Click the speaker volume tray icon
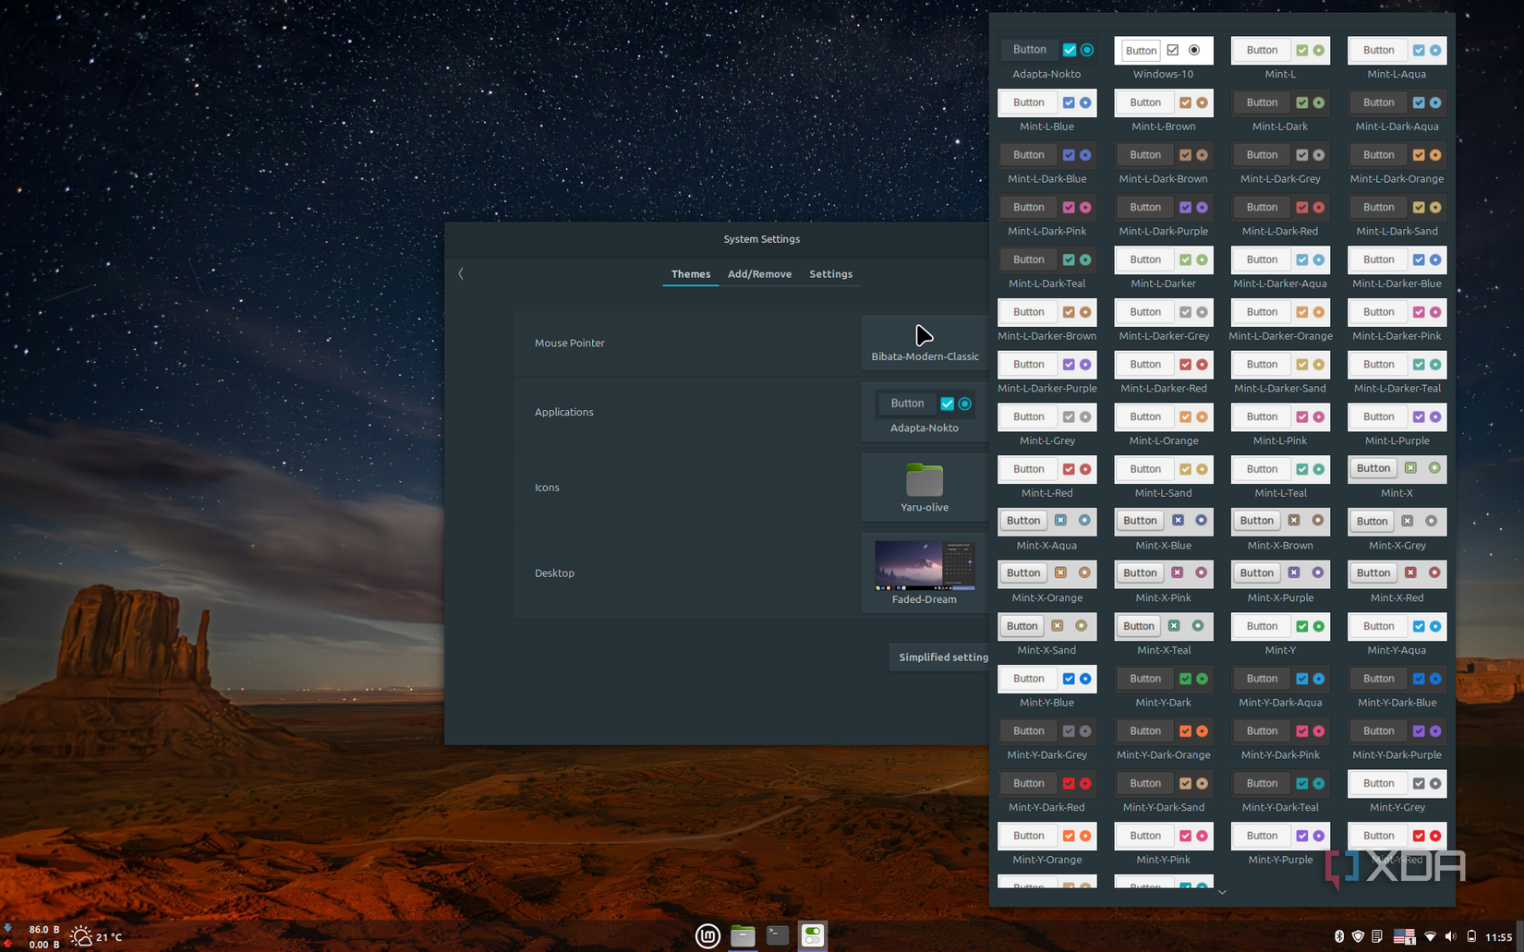 tap(1450, 935)
